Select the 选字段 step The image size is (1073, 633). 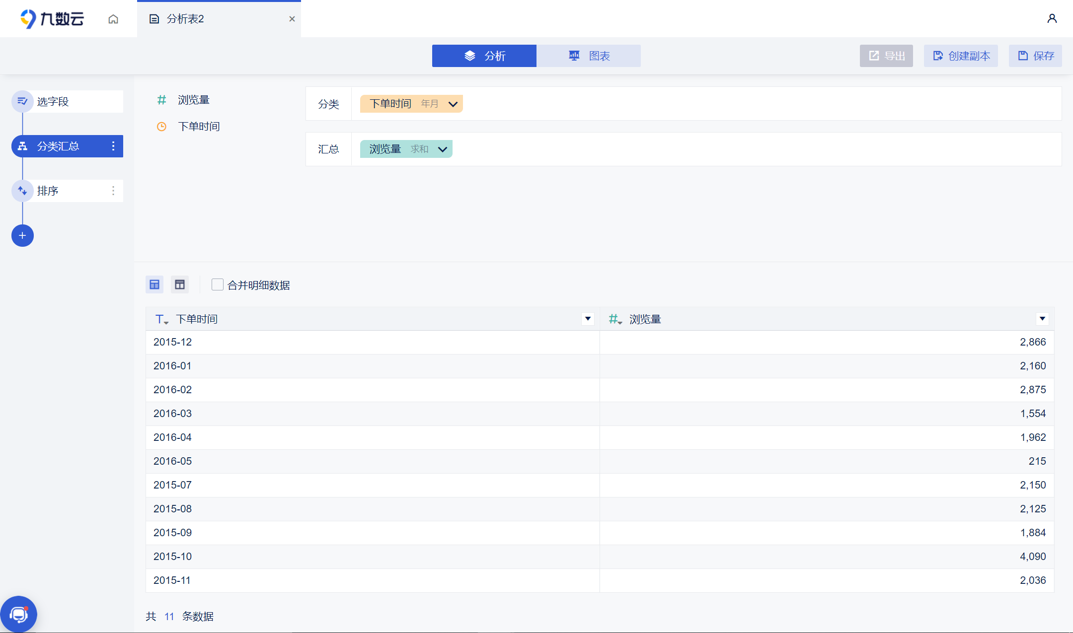(x=67, y=101)
